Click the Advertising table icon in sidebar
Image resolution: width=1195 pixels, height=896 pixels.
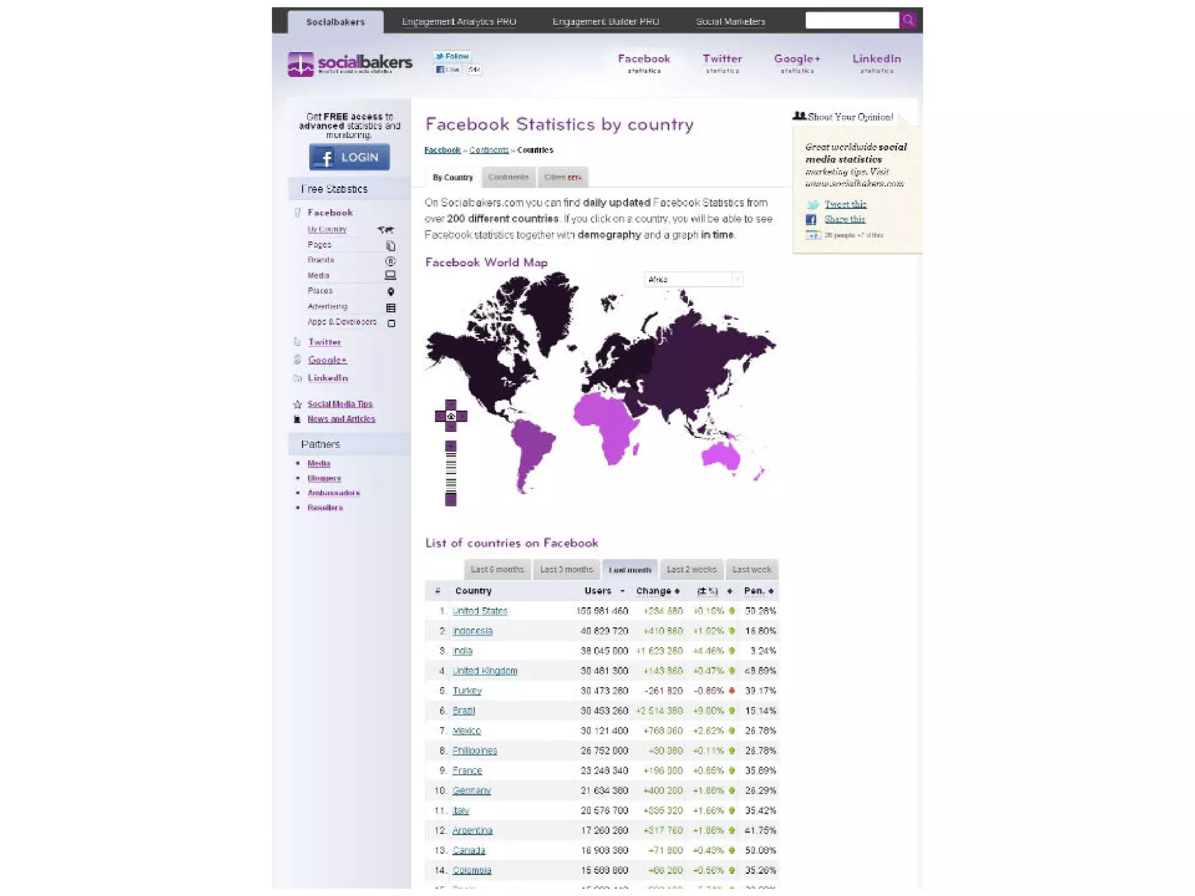click(390, 307)
